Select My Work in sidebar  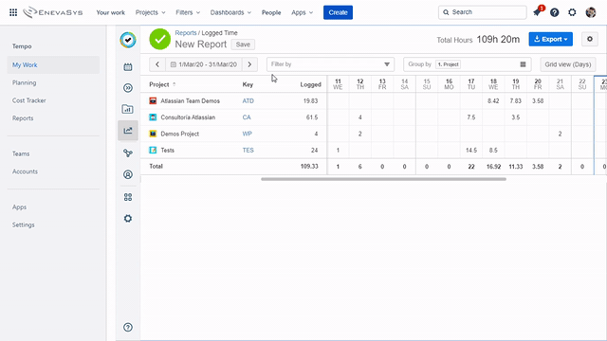53,65
